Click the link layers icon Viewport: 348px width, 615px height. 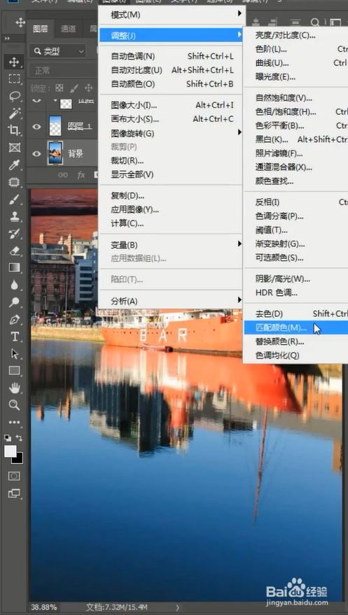(63, 175)
